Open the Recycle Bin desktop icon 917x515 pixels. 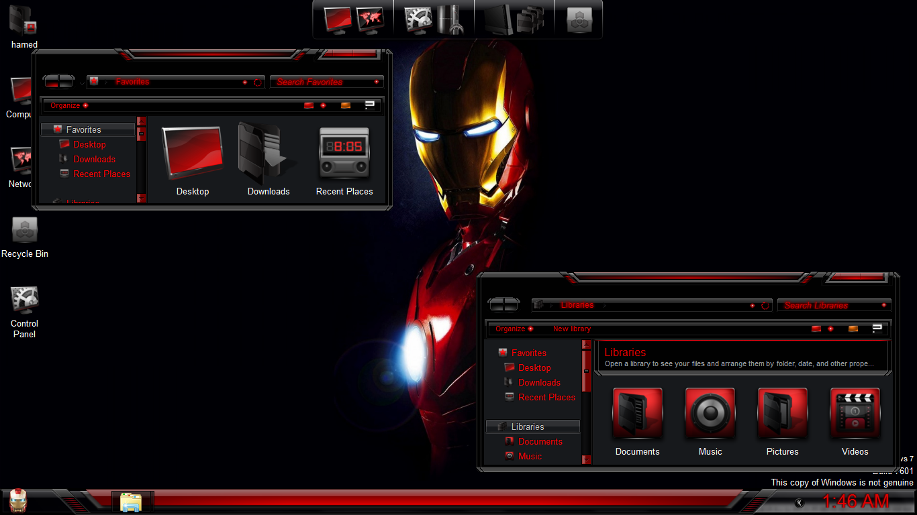pyautogui.click(x=25, y=237)
